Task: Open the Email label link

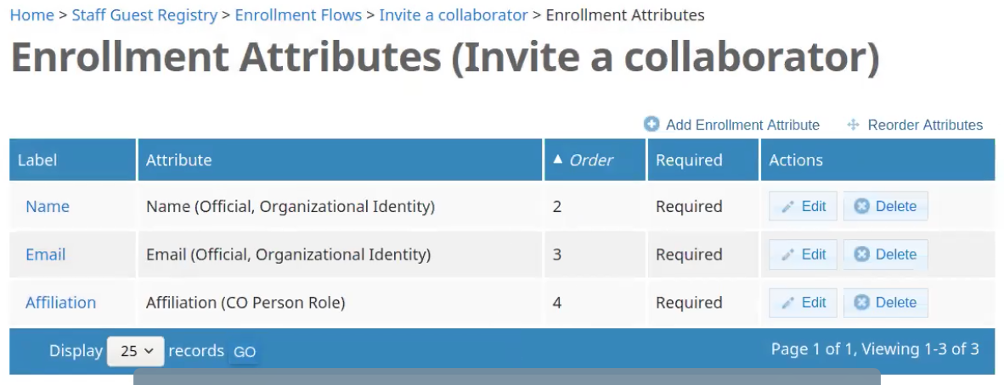Action: (46, 254)
